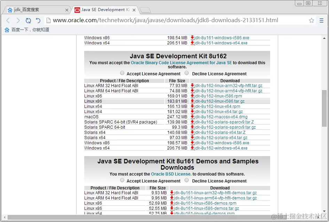Maximize the browser window

pyautogui.click(x=308, y=3)
